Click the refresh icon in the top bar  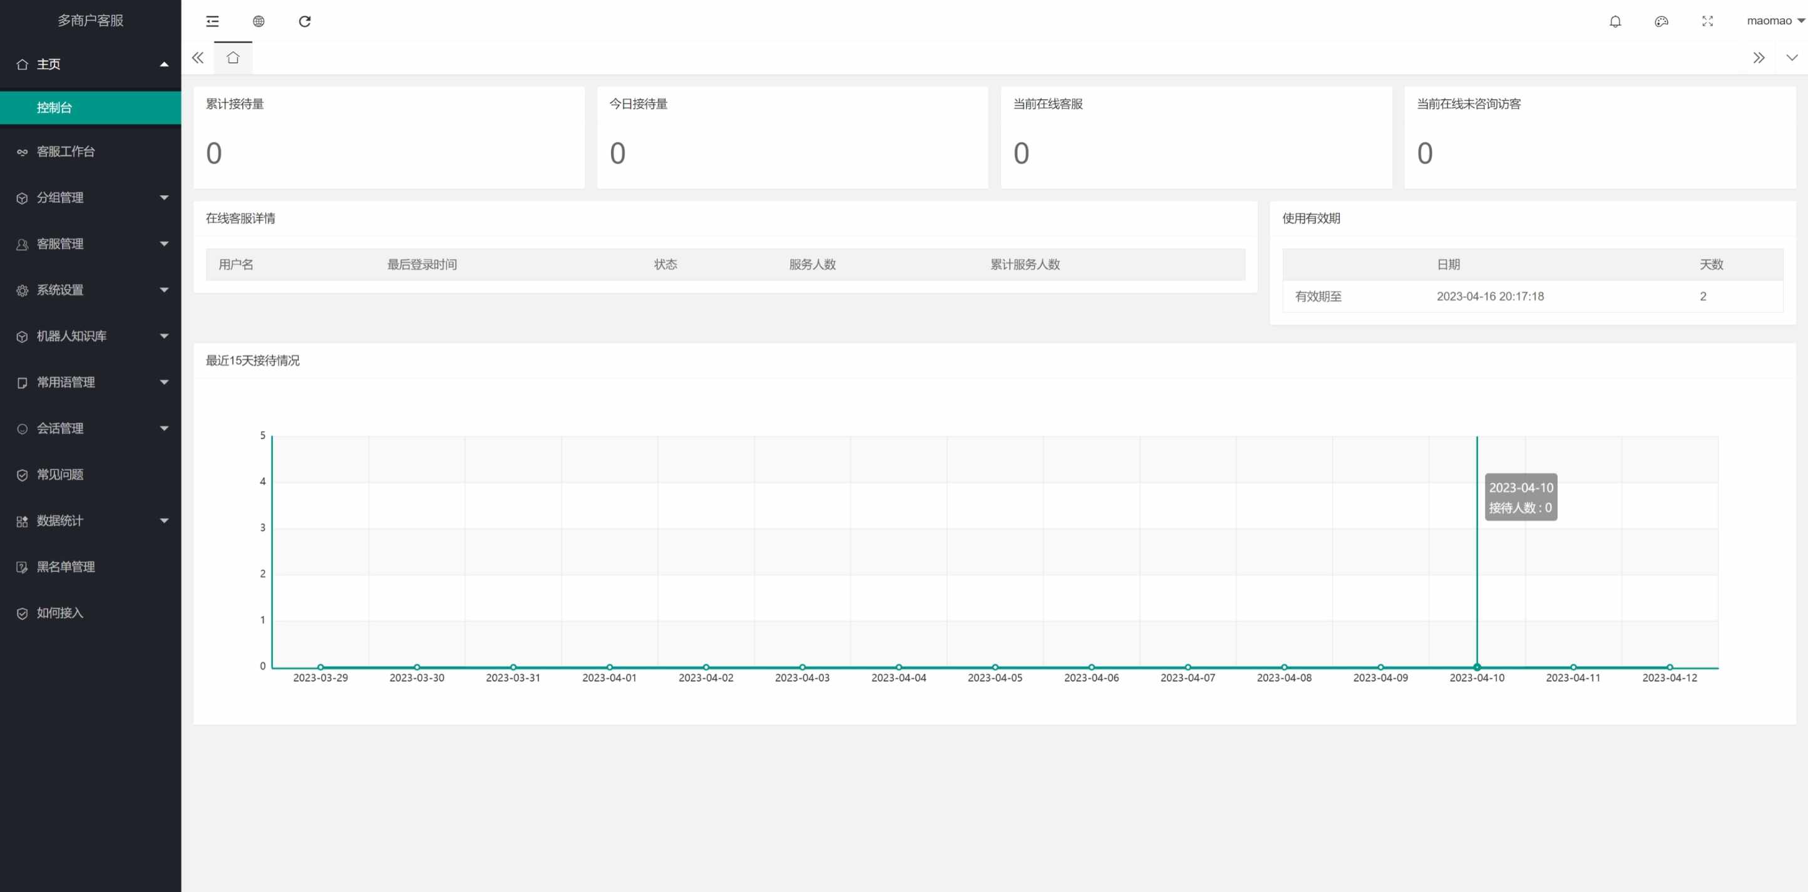tap(305, 21)
